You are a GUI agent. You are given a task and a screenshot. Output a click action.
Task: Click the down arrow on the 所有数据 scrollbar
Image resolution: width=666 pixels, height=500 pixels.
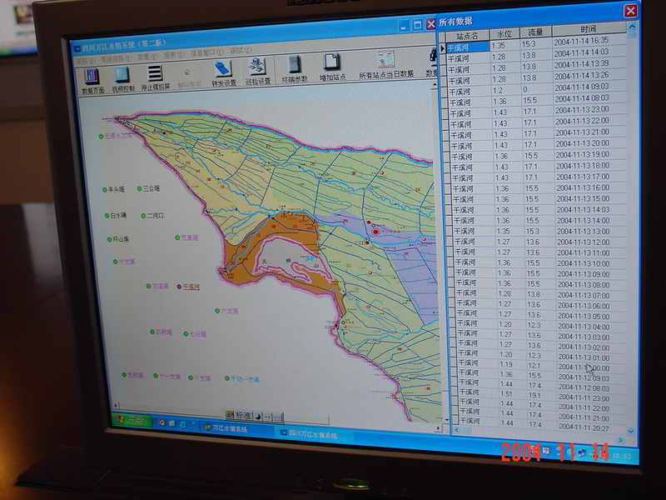point(631,431)
